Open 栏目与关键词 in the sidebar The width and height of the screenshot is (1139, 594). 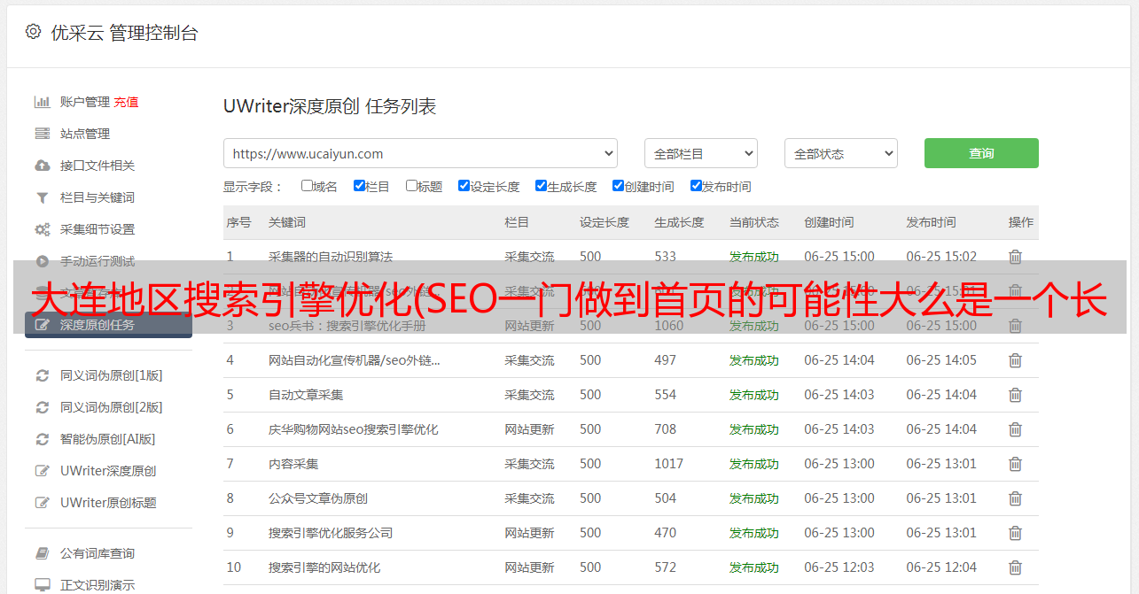98,197
